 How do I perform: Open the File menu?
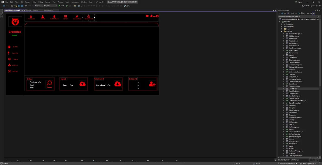click(7, 2)
